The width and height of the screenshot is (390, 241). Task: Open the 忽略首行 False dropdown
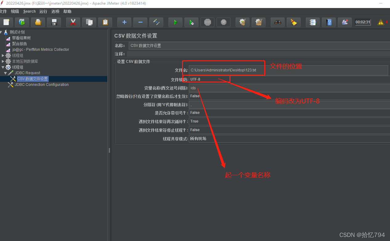(289, 96)
